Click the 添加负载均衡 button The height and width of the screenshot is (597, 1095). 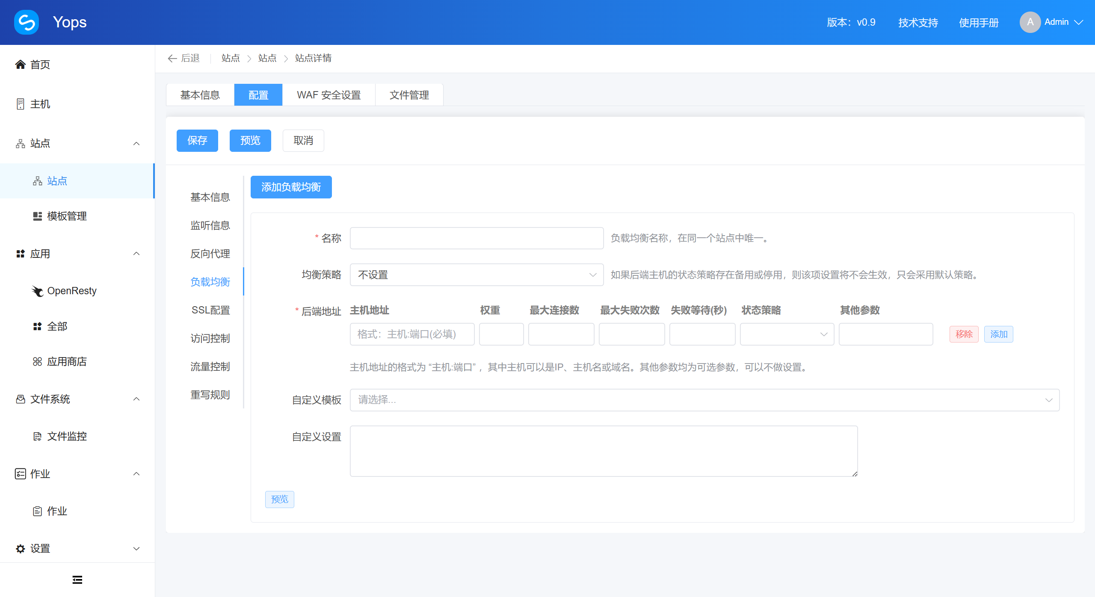(291, 187)
